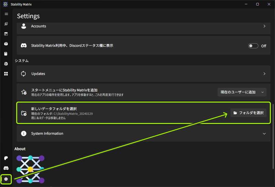The height and width of the screenshot is (187, 275).
Task: Click the スタートメニューにStability Matrixを追加 label
Action: (64, 90)
